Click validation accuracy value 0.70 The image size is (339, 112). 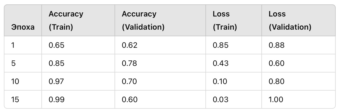click(129, 81)
